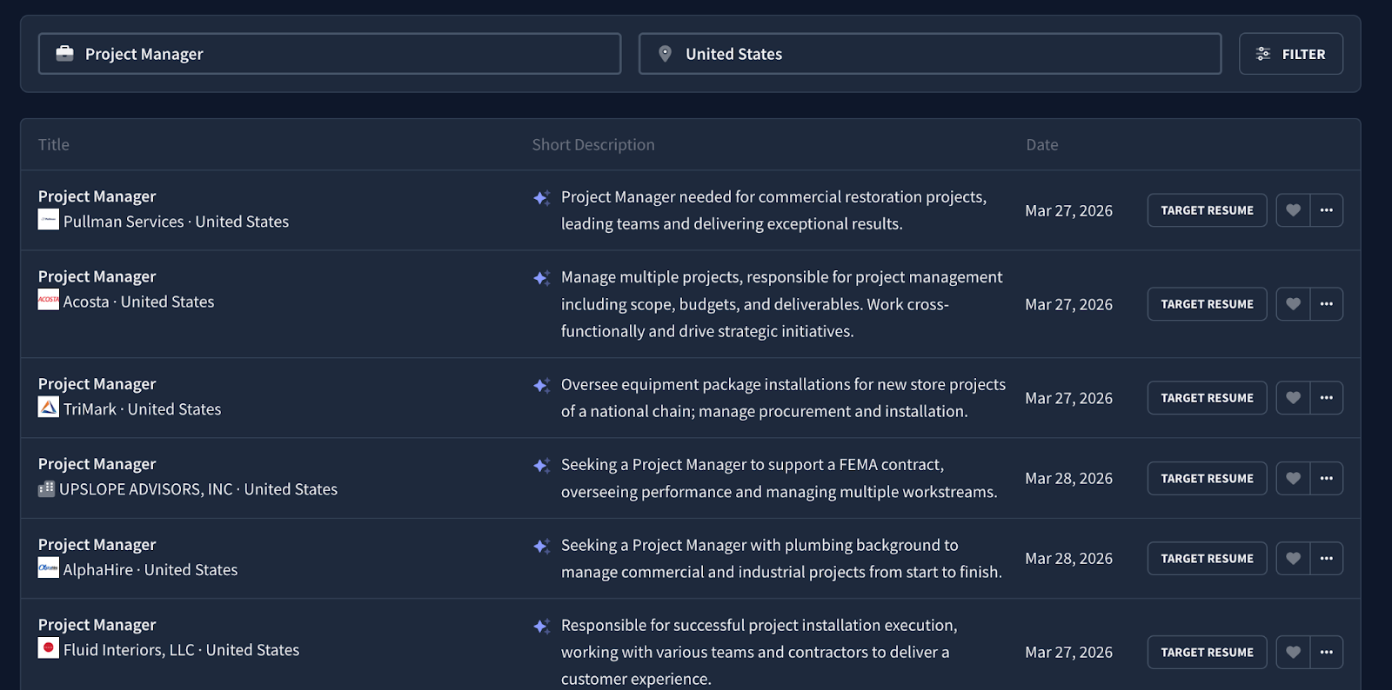Click the TriMark company logo
The height and width of the screenshot is (690, 1392).
point(49,408)
